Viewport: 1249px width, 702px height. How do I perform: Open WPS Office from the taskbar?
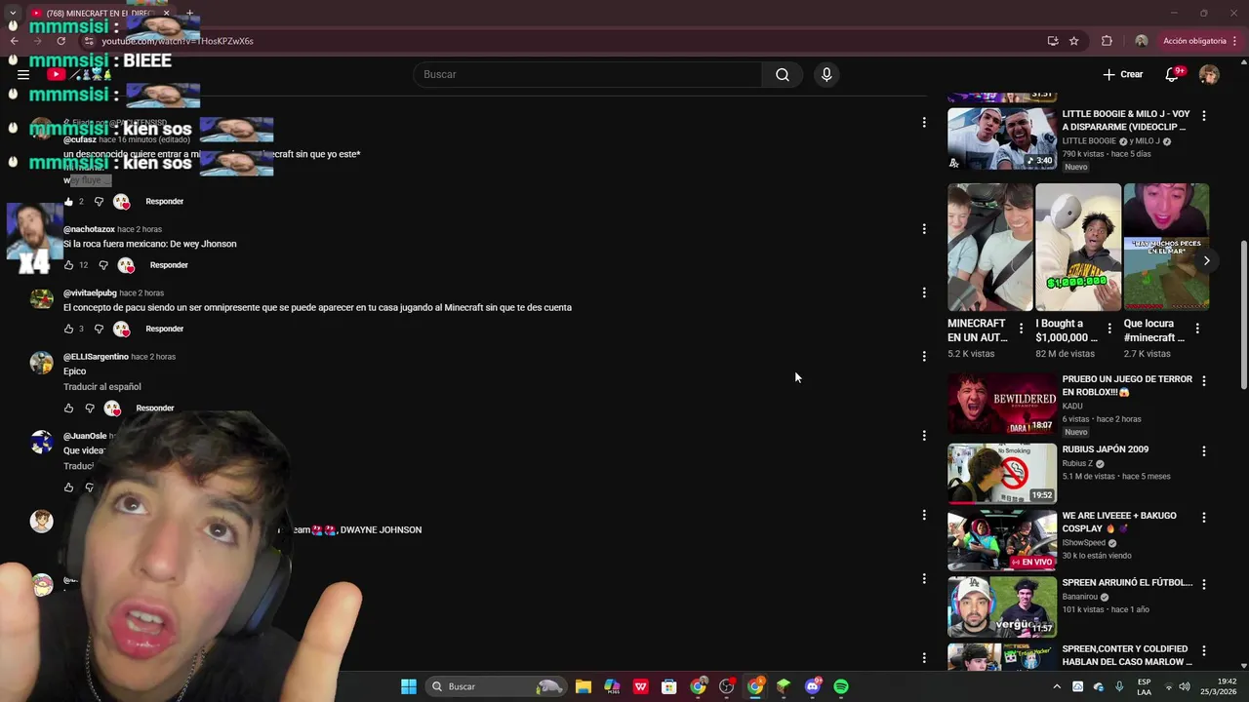641,686
